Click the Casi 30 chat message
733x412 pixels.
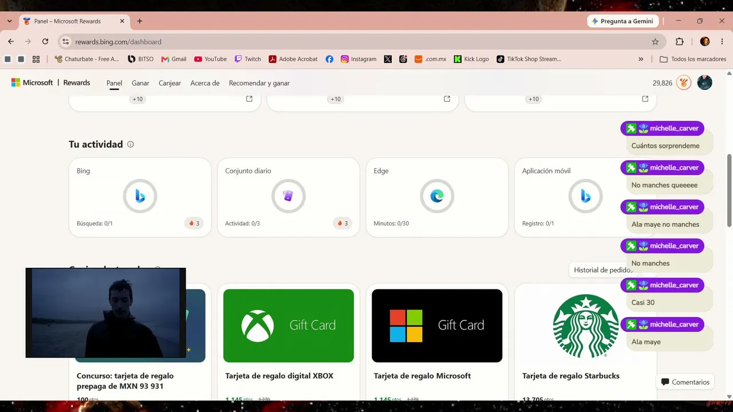click(x=643, y=303)
